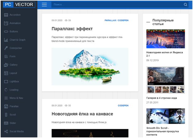
Task: Open CODEPEN tag of Параллакс эффект post
Action: click(x=123, y=20)
